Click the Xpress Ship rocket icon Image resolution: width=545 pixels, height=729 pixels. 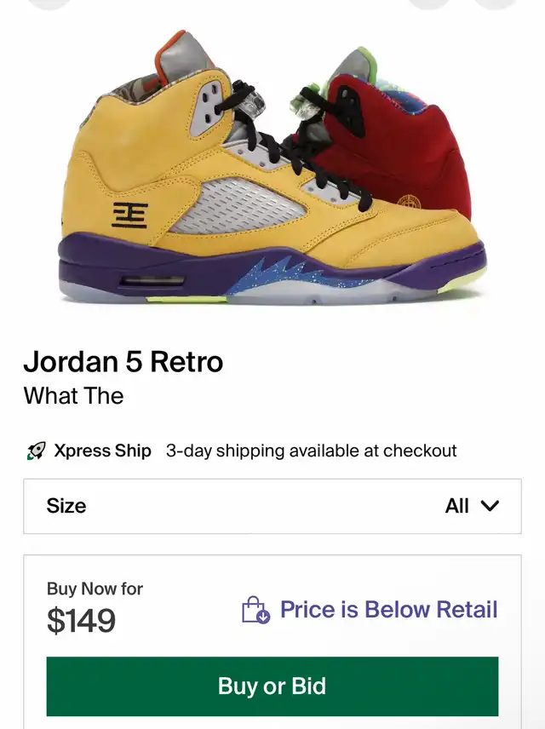coord(36,451)
